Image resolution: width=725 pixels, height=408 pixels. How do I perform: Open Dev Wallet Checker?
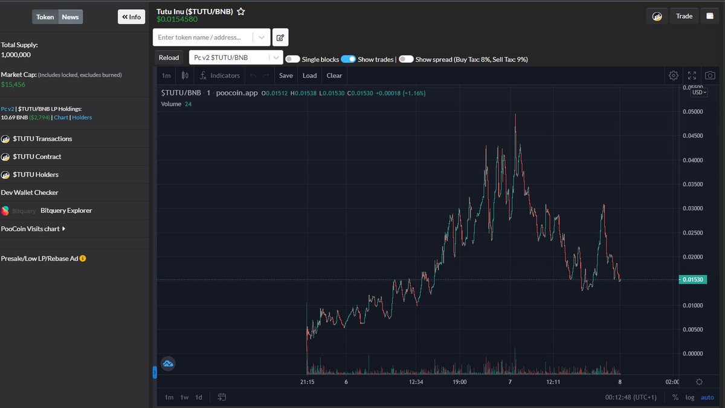(x=30, y=193)
